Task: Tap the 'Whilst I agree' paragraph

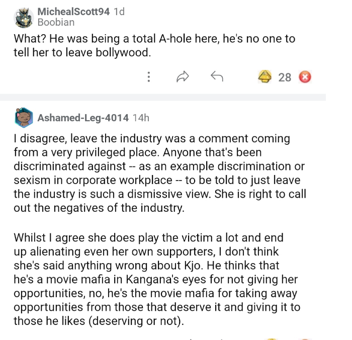Action: pos(156,279)
